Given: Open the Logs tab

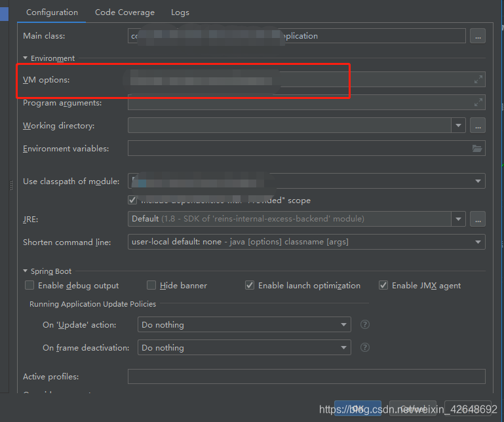Looking at the screenshot, I should tap(180, 12).
